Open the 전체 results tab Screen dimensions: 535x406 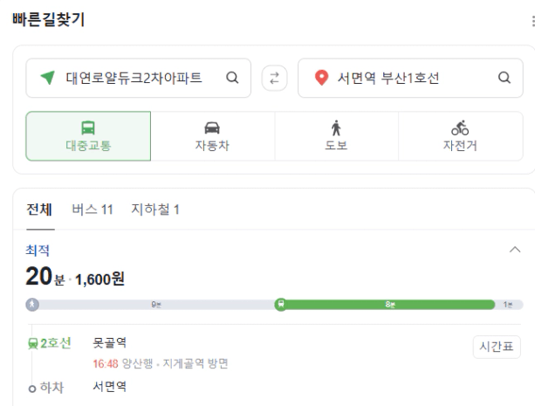click(x=39, y=210)
